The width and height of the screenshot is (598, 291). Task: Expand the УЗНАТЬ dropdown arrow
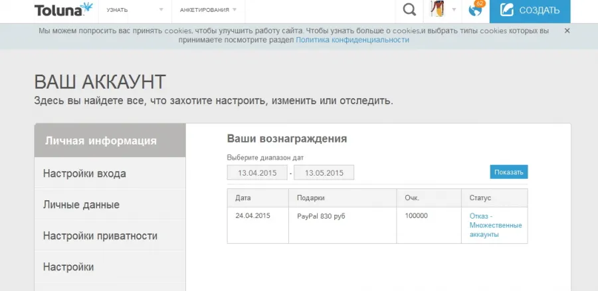point(161,10)
